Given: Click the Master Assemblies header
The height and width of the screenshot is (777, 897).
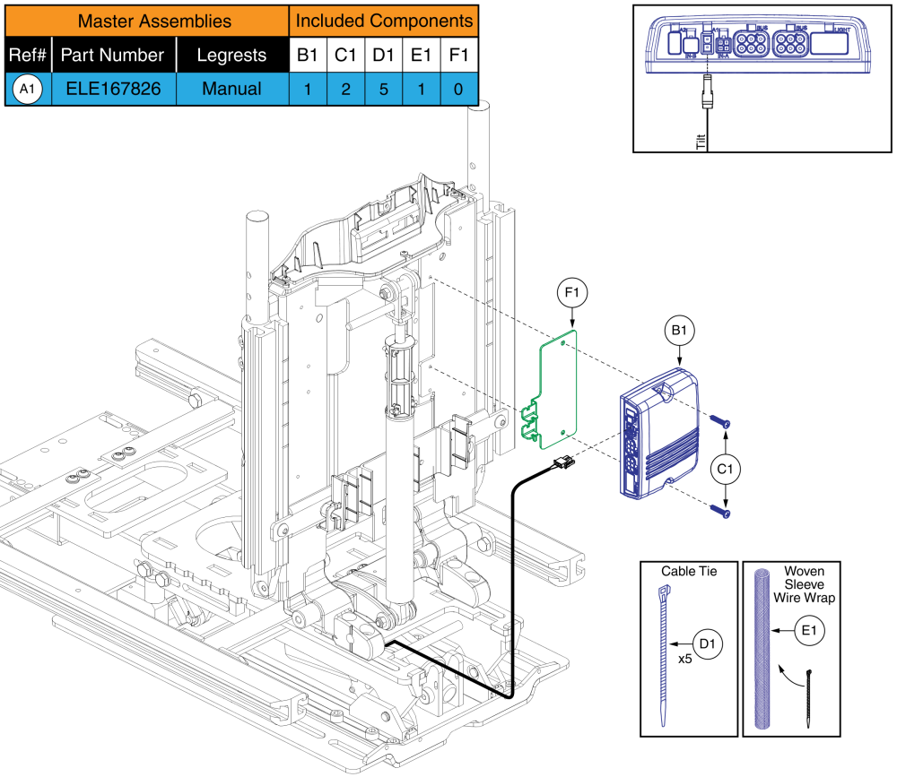Looking at the screenshot, I should click(148, 22).
